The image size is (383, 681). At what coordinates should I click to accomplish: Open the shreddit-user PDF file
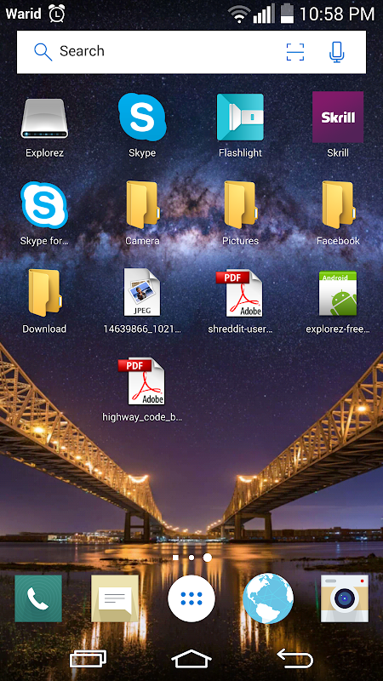pyautogui.click(x=239, y=293)
